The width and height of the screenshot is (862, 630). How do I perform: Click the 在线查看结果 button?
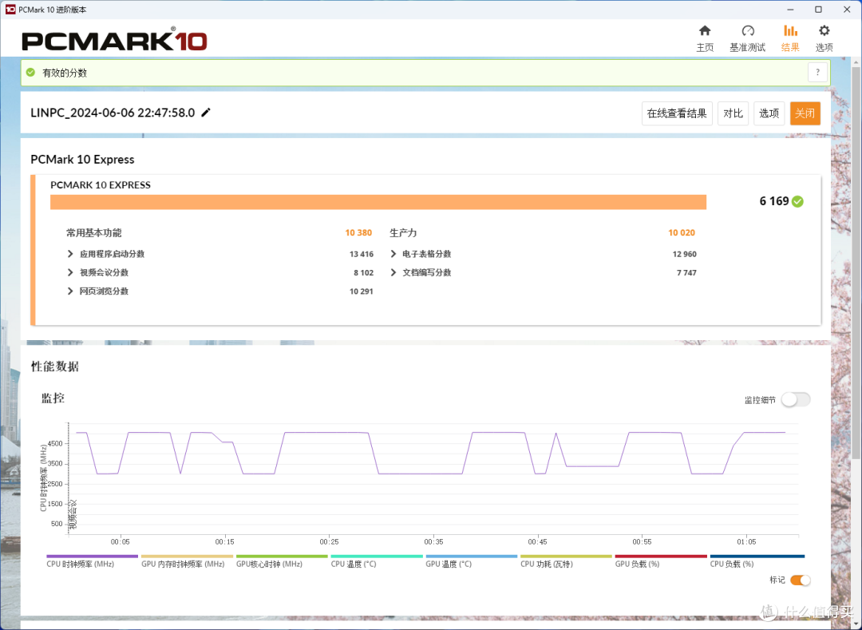click(x=677, y=113)
